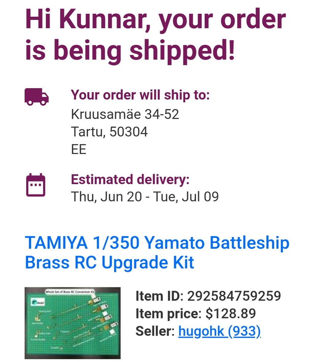Click the start date Thu, Jun 20
Image resolution: width=331 pixels, height=362 pixels.
(x=106, y=197)
